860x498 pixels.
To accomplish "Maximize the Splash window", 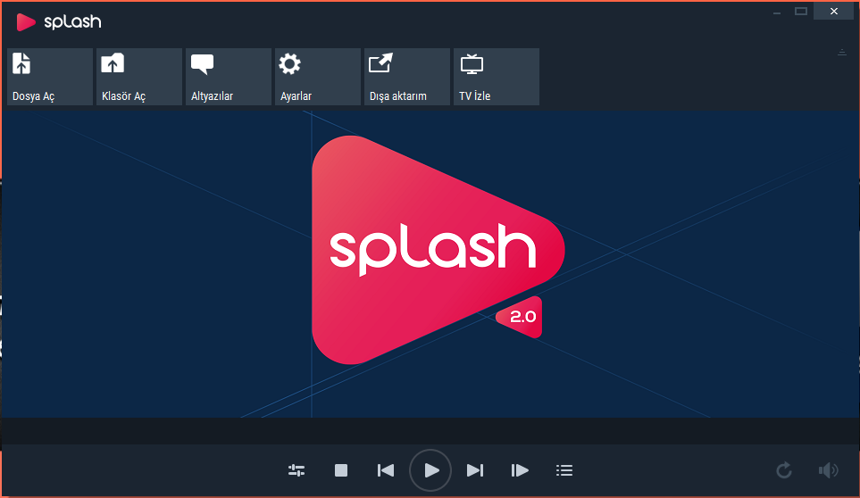I will [801, 12].
